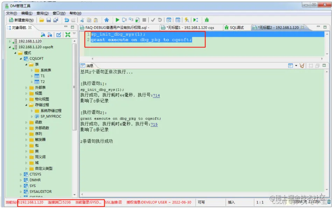
Task: Click into the SQL editor line 2
Action: pos(141,40)
